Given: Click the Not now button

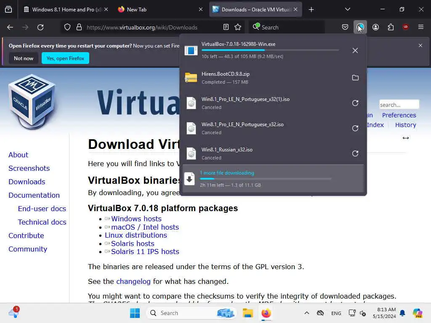Looking at the screenshot, I should (24, 58).
